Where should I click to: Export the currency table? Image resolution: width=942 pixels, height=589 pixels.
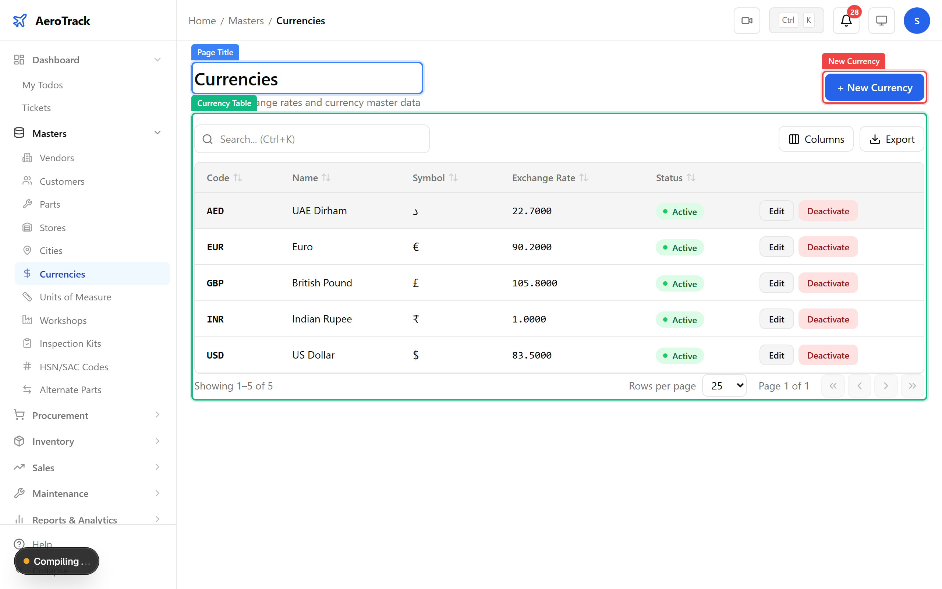(x=892, y=139)
